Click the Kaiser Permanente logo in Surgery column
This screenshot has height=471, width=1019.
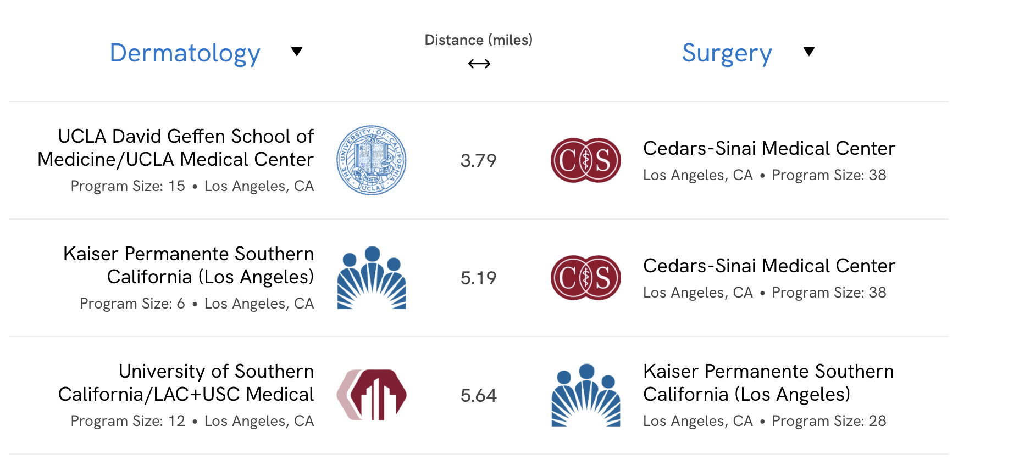586,395
